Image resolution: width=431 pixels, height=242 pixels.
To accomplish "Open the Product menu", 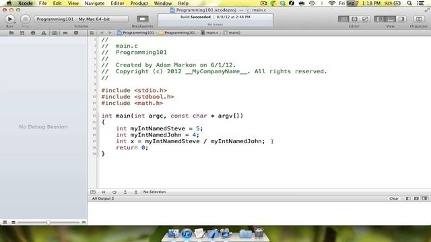I will 139,3.
